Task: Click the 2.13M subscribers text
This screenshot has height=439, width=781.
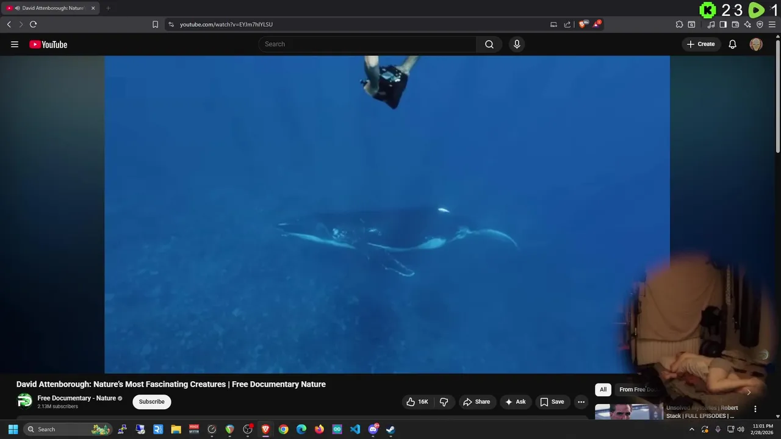Action: pos(58,407)
